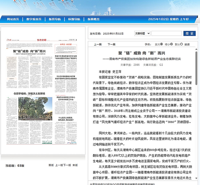Screen dimensions: 200x185
Task: Open the 标题导航 navigation menu
Action: pyautogui.click(x=74, y=19)
